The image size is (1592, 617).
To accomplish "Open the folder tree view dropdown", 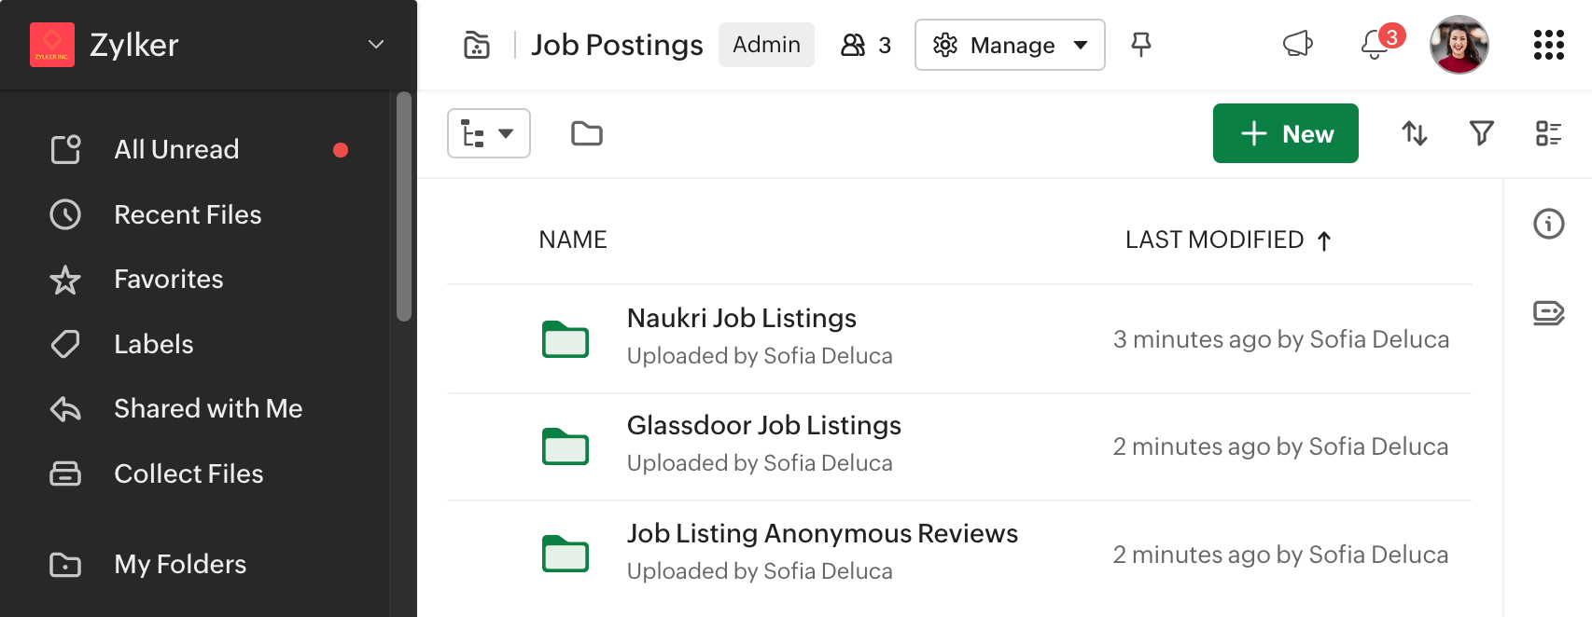I will (x=489, y=133).
